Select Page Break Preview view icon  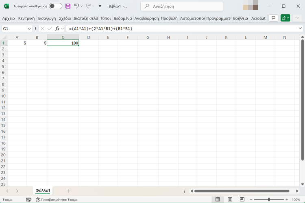coord(242,199)
